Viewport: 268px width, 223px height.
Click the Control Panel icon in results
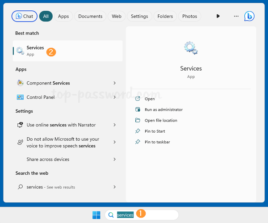(x=20, y=97)
